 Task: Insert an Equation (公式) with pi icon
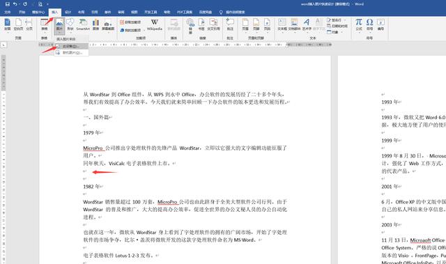tap(359, 25)
